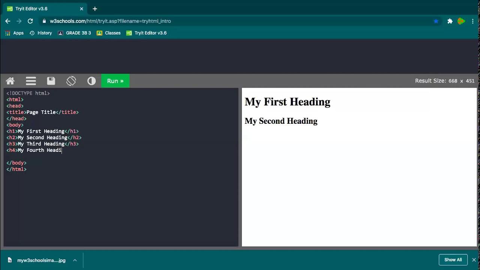Click the green play extension icon
Screen dimensions: 480x270
461,21
